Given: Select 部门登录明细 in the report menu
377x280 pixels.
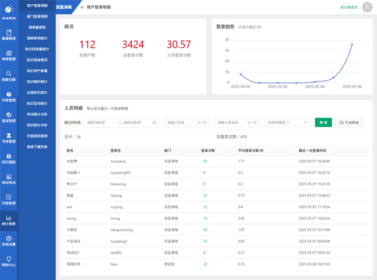Looking at the screenshot, I should (37, 17).
